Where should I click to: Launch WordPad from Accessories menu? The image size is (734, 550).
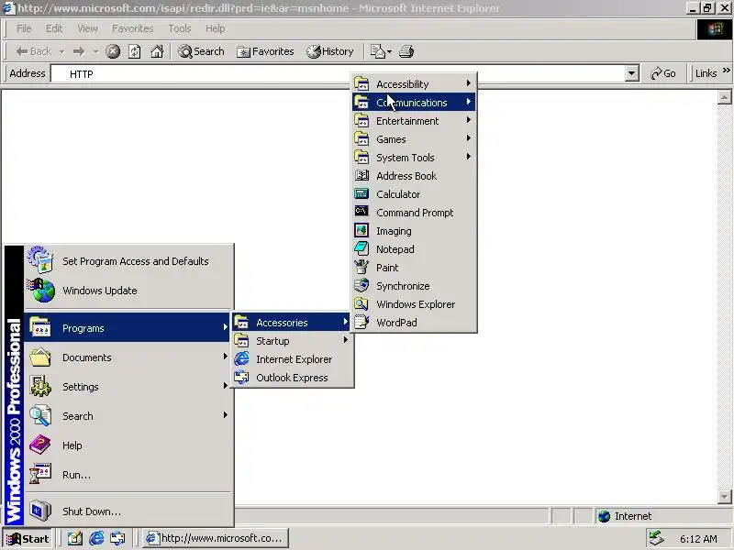pos(415,323)
